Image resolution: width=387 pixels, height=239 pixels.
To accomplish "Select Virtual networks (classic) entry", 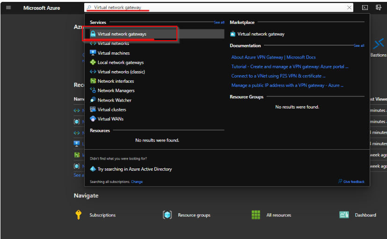I will [121, 72].
